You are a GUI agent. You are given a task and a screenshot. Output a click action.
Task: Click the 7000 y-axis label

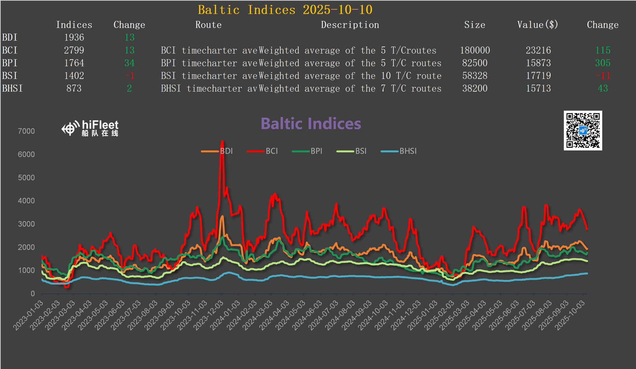(x=26, y=131)
